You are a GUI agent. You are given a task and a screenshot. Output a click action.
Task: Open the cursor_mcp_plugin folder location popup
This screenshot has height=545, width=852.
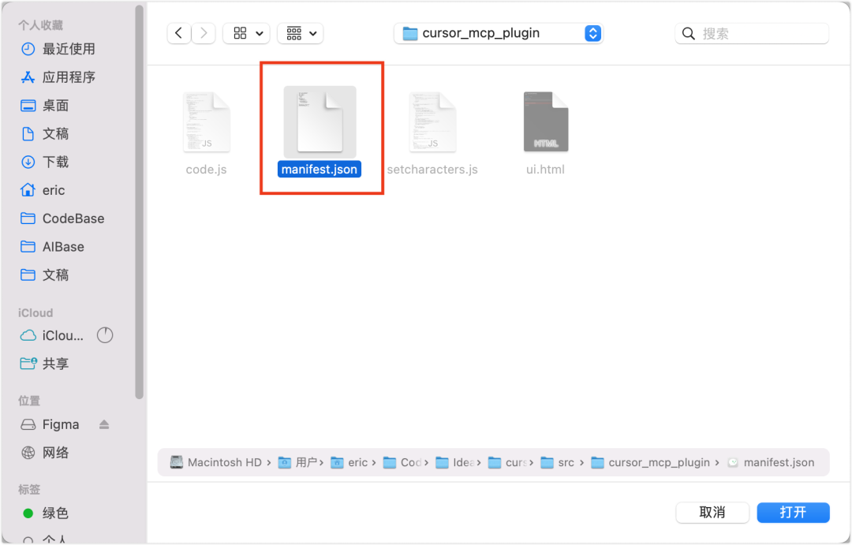coord(499,33)
